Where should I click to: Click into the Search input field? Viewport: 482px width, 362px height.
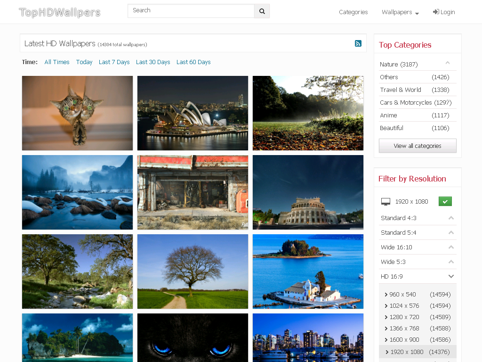[x=191, y=11]
